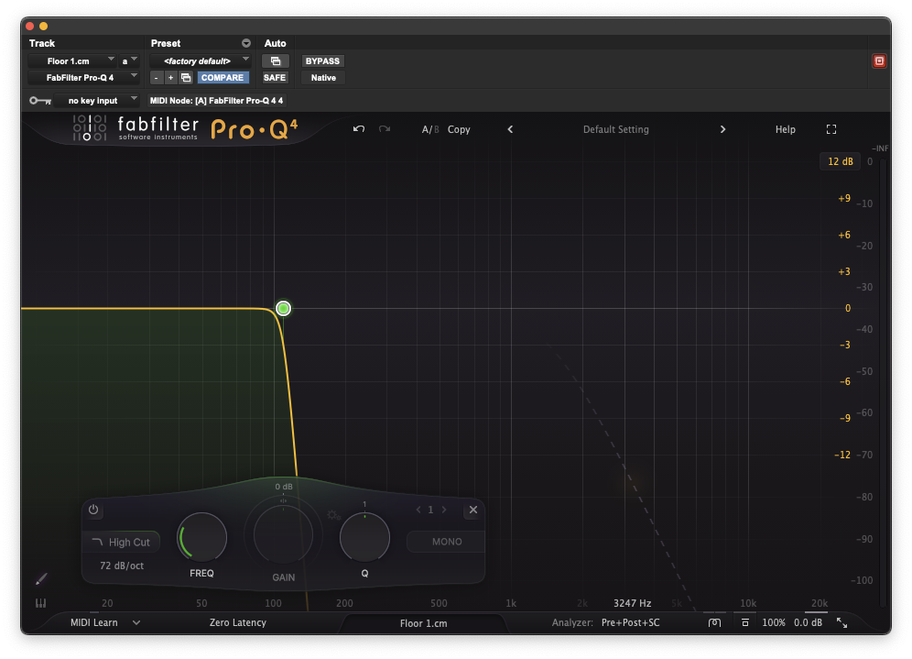Open Default Setting preset browser
The width and height of the screenshot is (912, 659).
pos(616,129)
